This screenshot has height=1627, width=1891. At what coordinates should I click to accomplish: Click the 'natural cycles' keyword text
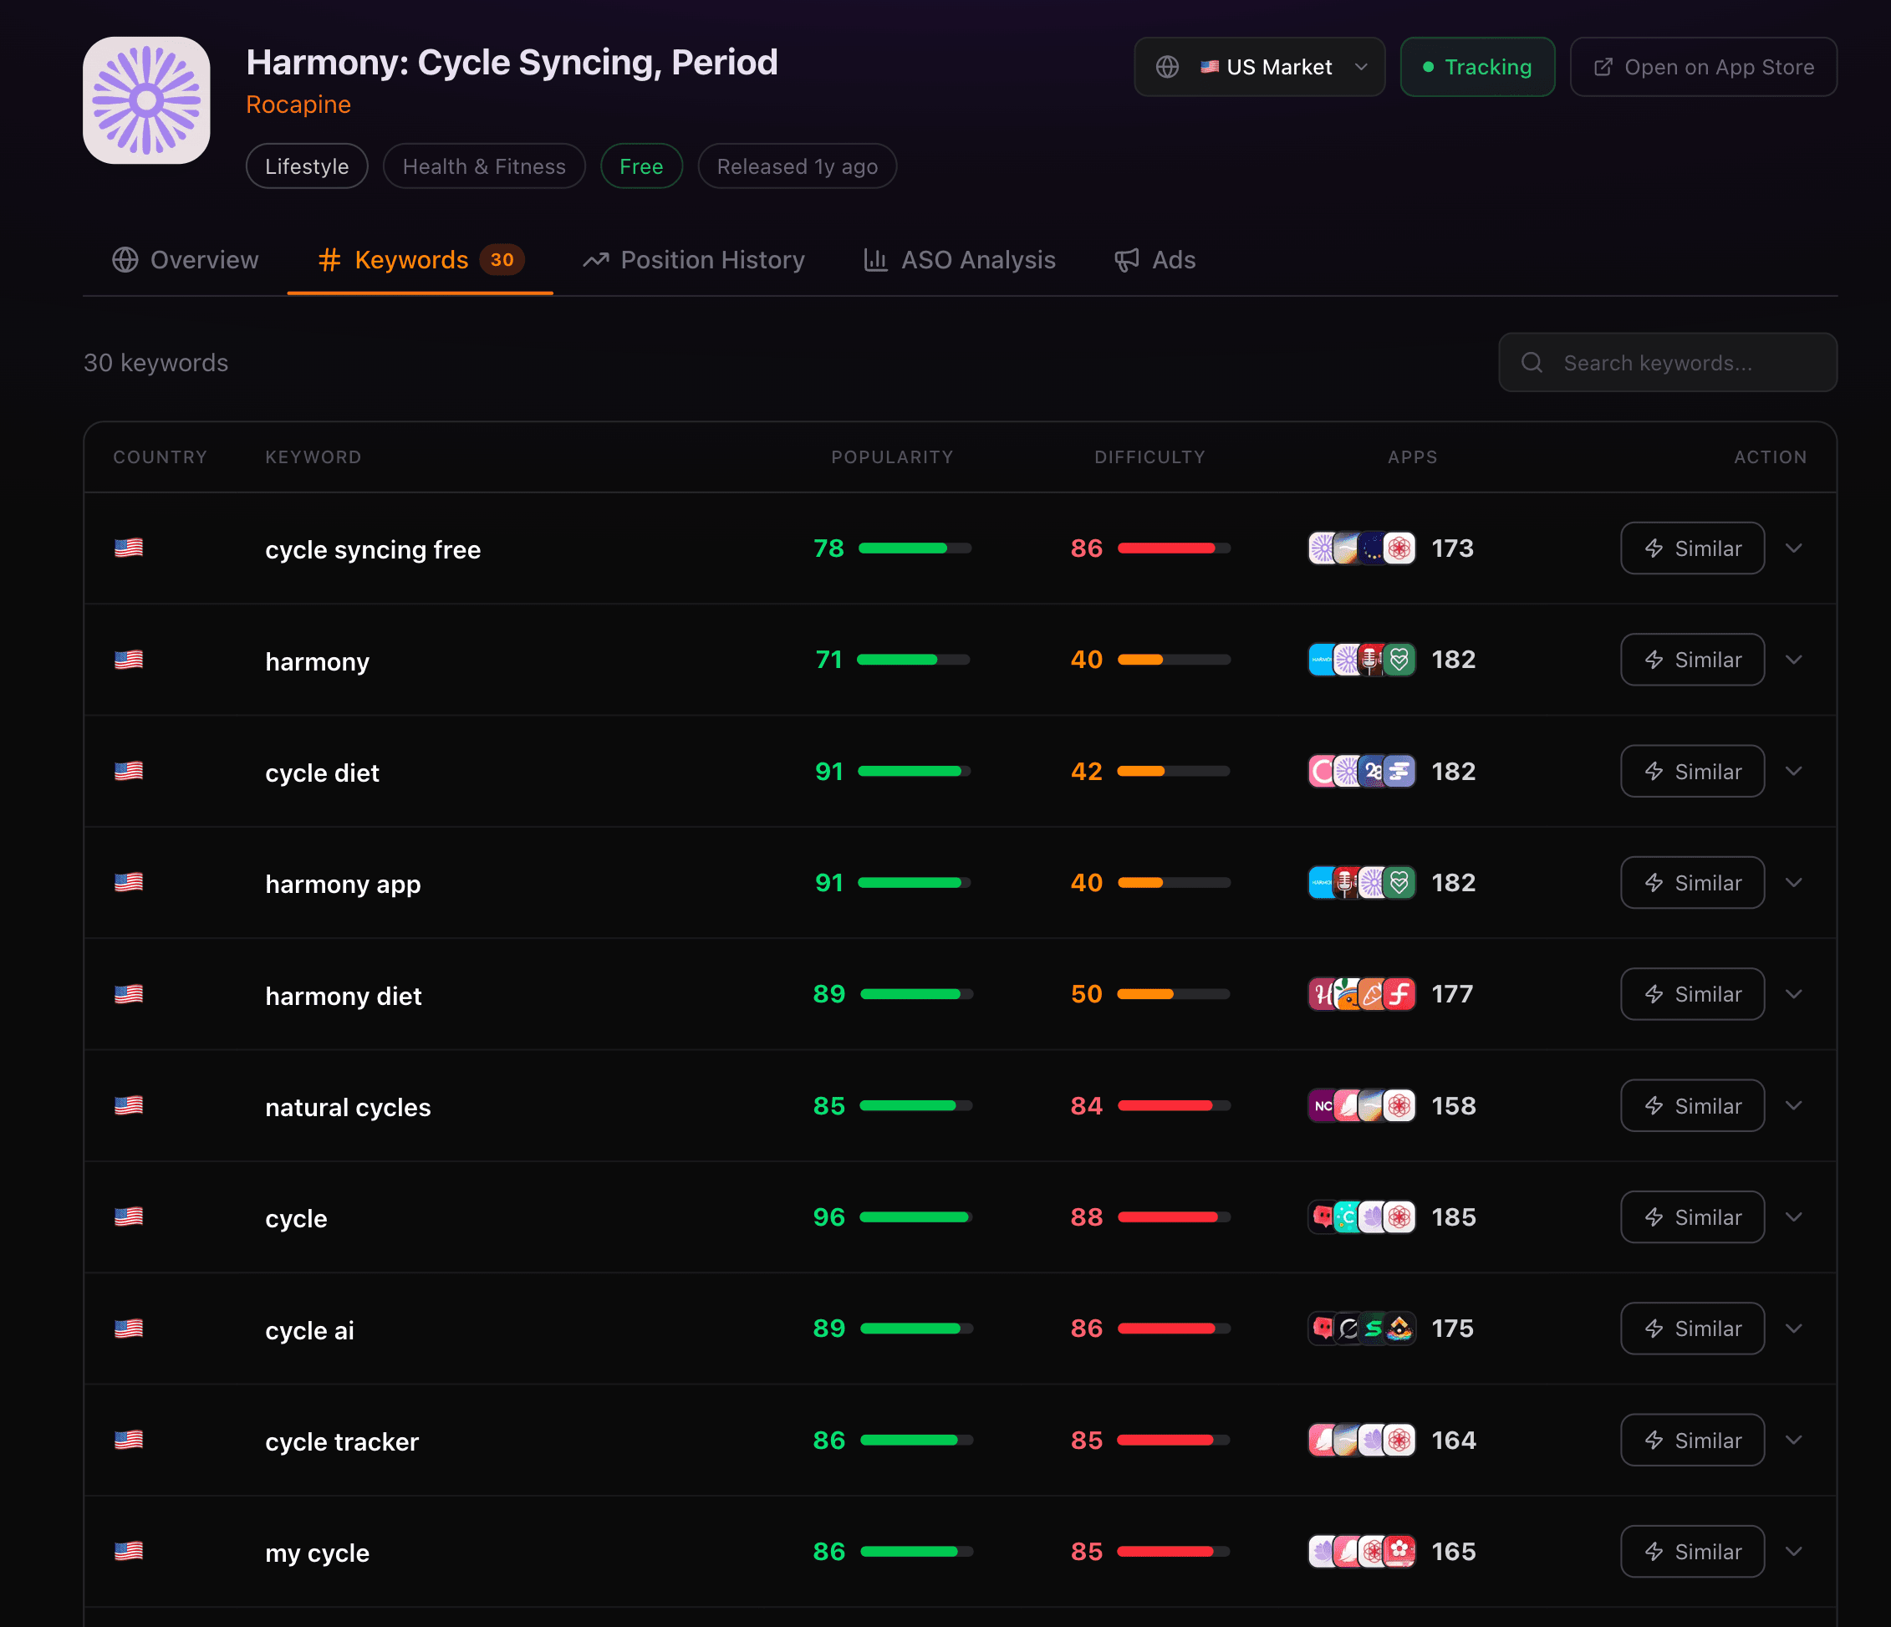pos(348,1107)
